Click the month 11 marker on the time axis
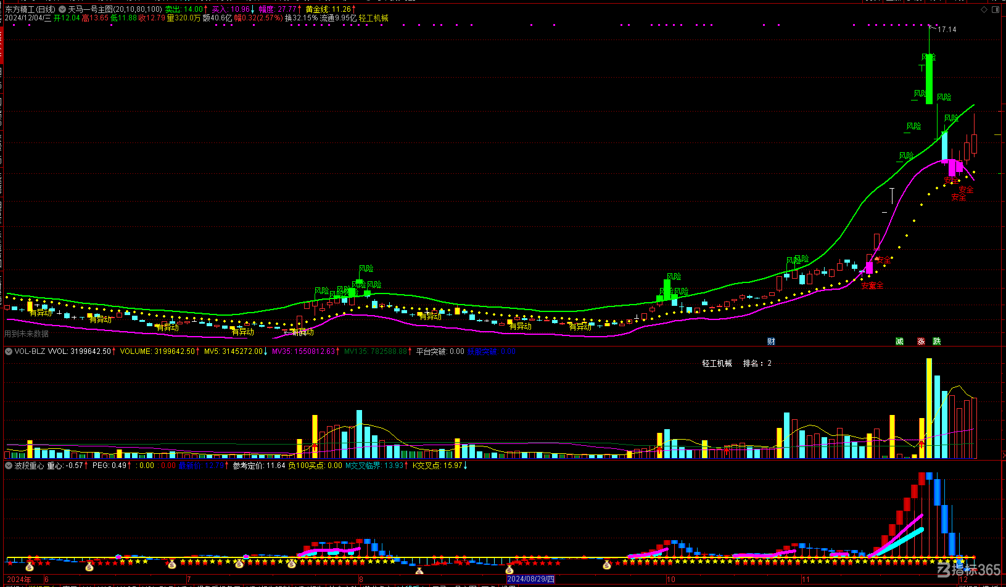This screenshot has height=587, width=1006. [806, 580]
